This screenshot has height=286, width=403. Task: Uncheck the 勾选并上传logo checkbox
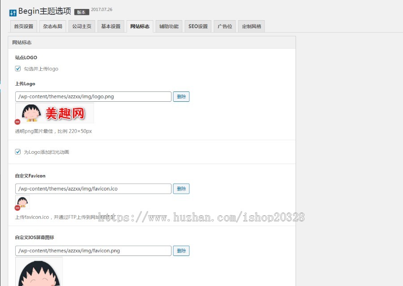pyautogui.click(x=18, y=69)
